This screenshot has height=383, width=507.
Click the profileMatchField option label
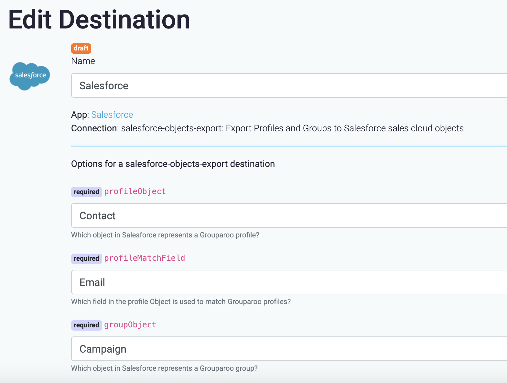(145, 258)
